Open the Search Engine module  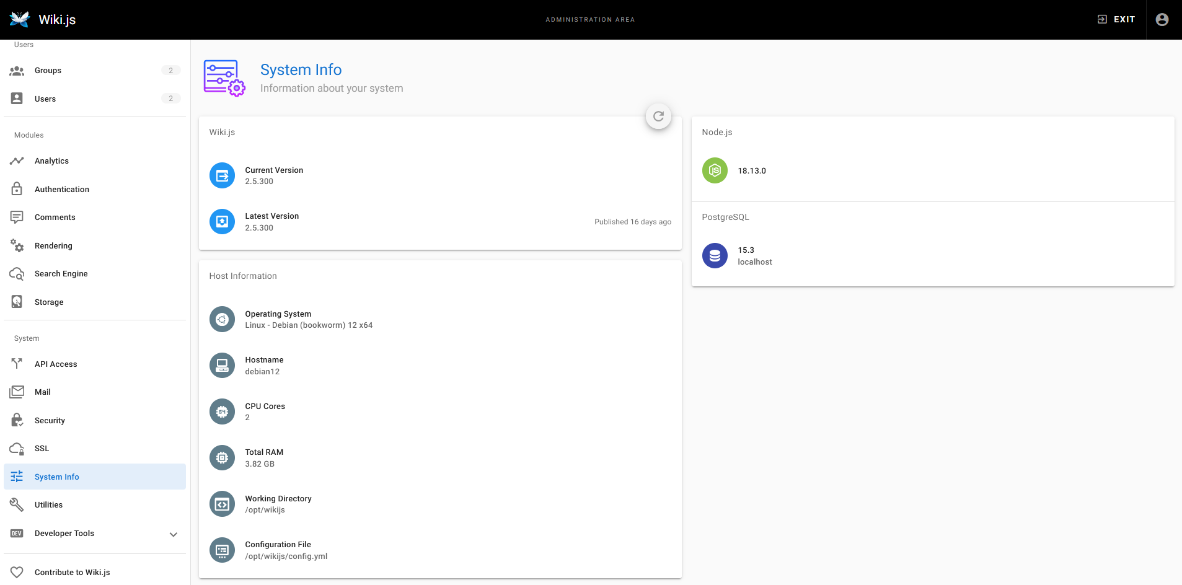(95, 274)
